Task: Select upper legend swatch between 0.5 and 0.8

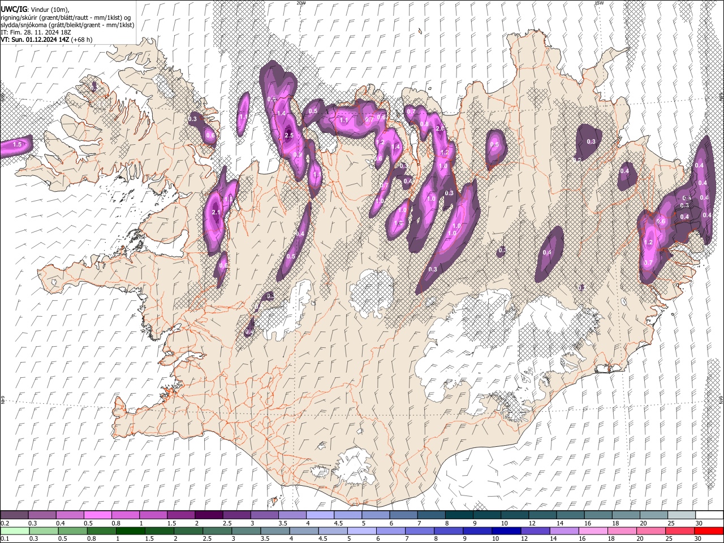Action: [x=98, y=515]
